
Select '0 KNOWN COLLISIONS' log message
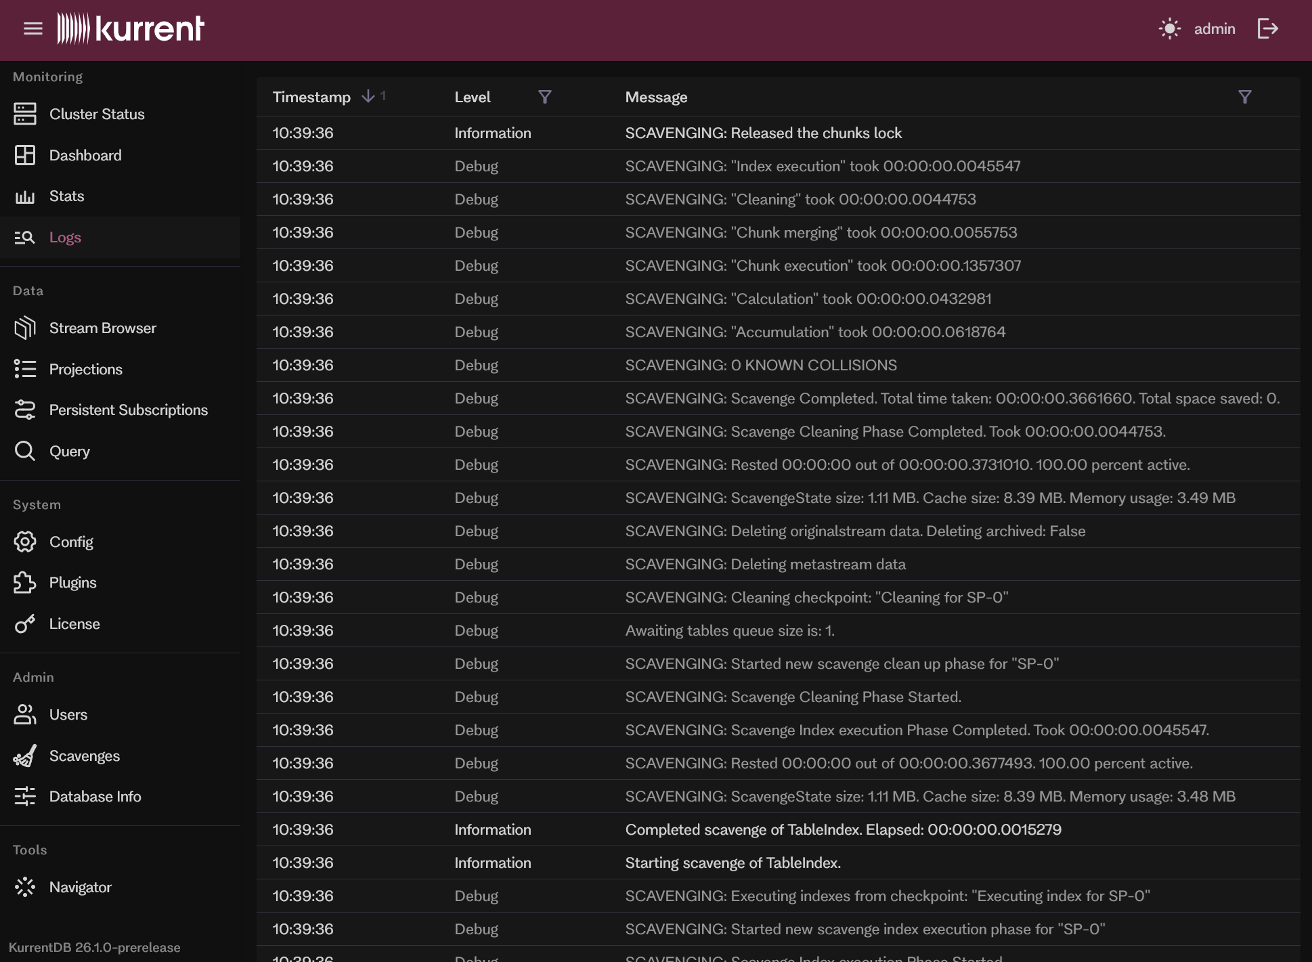[x=761, y=365]
